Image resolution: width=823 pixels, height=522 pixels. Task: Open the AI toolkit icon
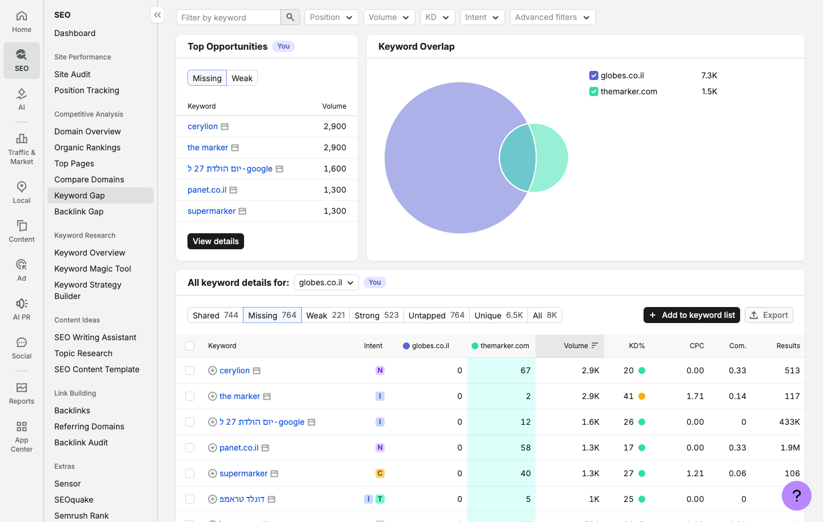(22, 99)
